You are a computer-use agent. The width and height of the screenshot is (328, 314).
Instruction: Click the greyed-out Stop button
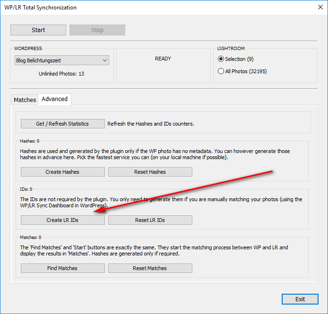(x=97, y=30)
